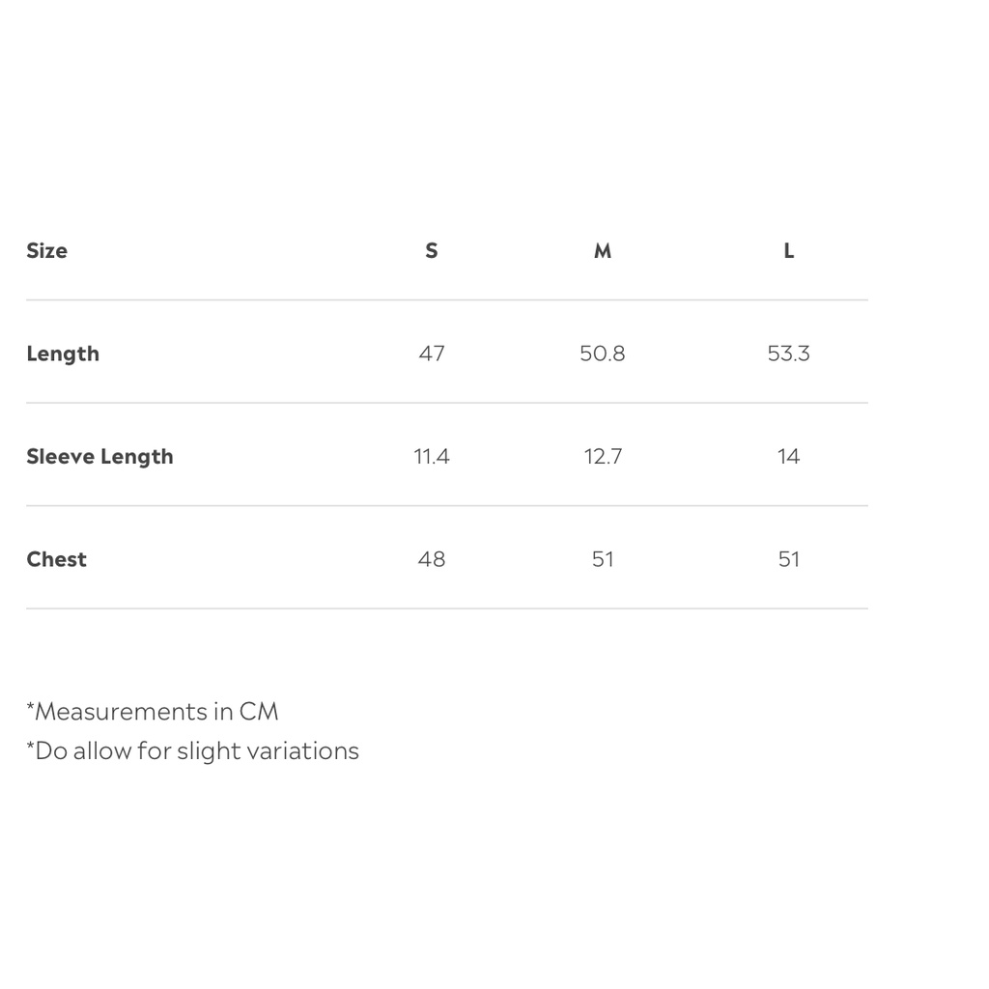Select sleeve length value 11.4
This screenshot has width=989, height=989.
pyautogui.click(x=432, y=457)
